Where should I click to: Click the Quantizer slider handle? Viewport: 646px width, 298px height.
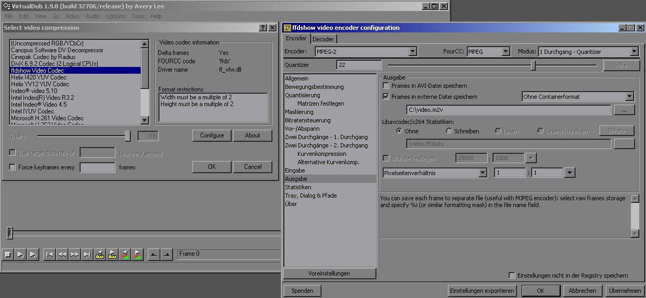coord(533,65)
